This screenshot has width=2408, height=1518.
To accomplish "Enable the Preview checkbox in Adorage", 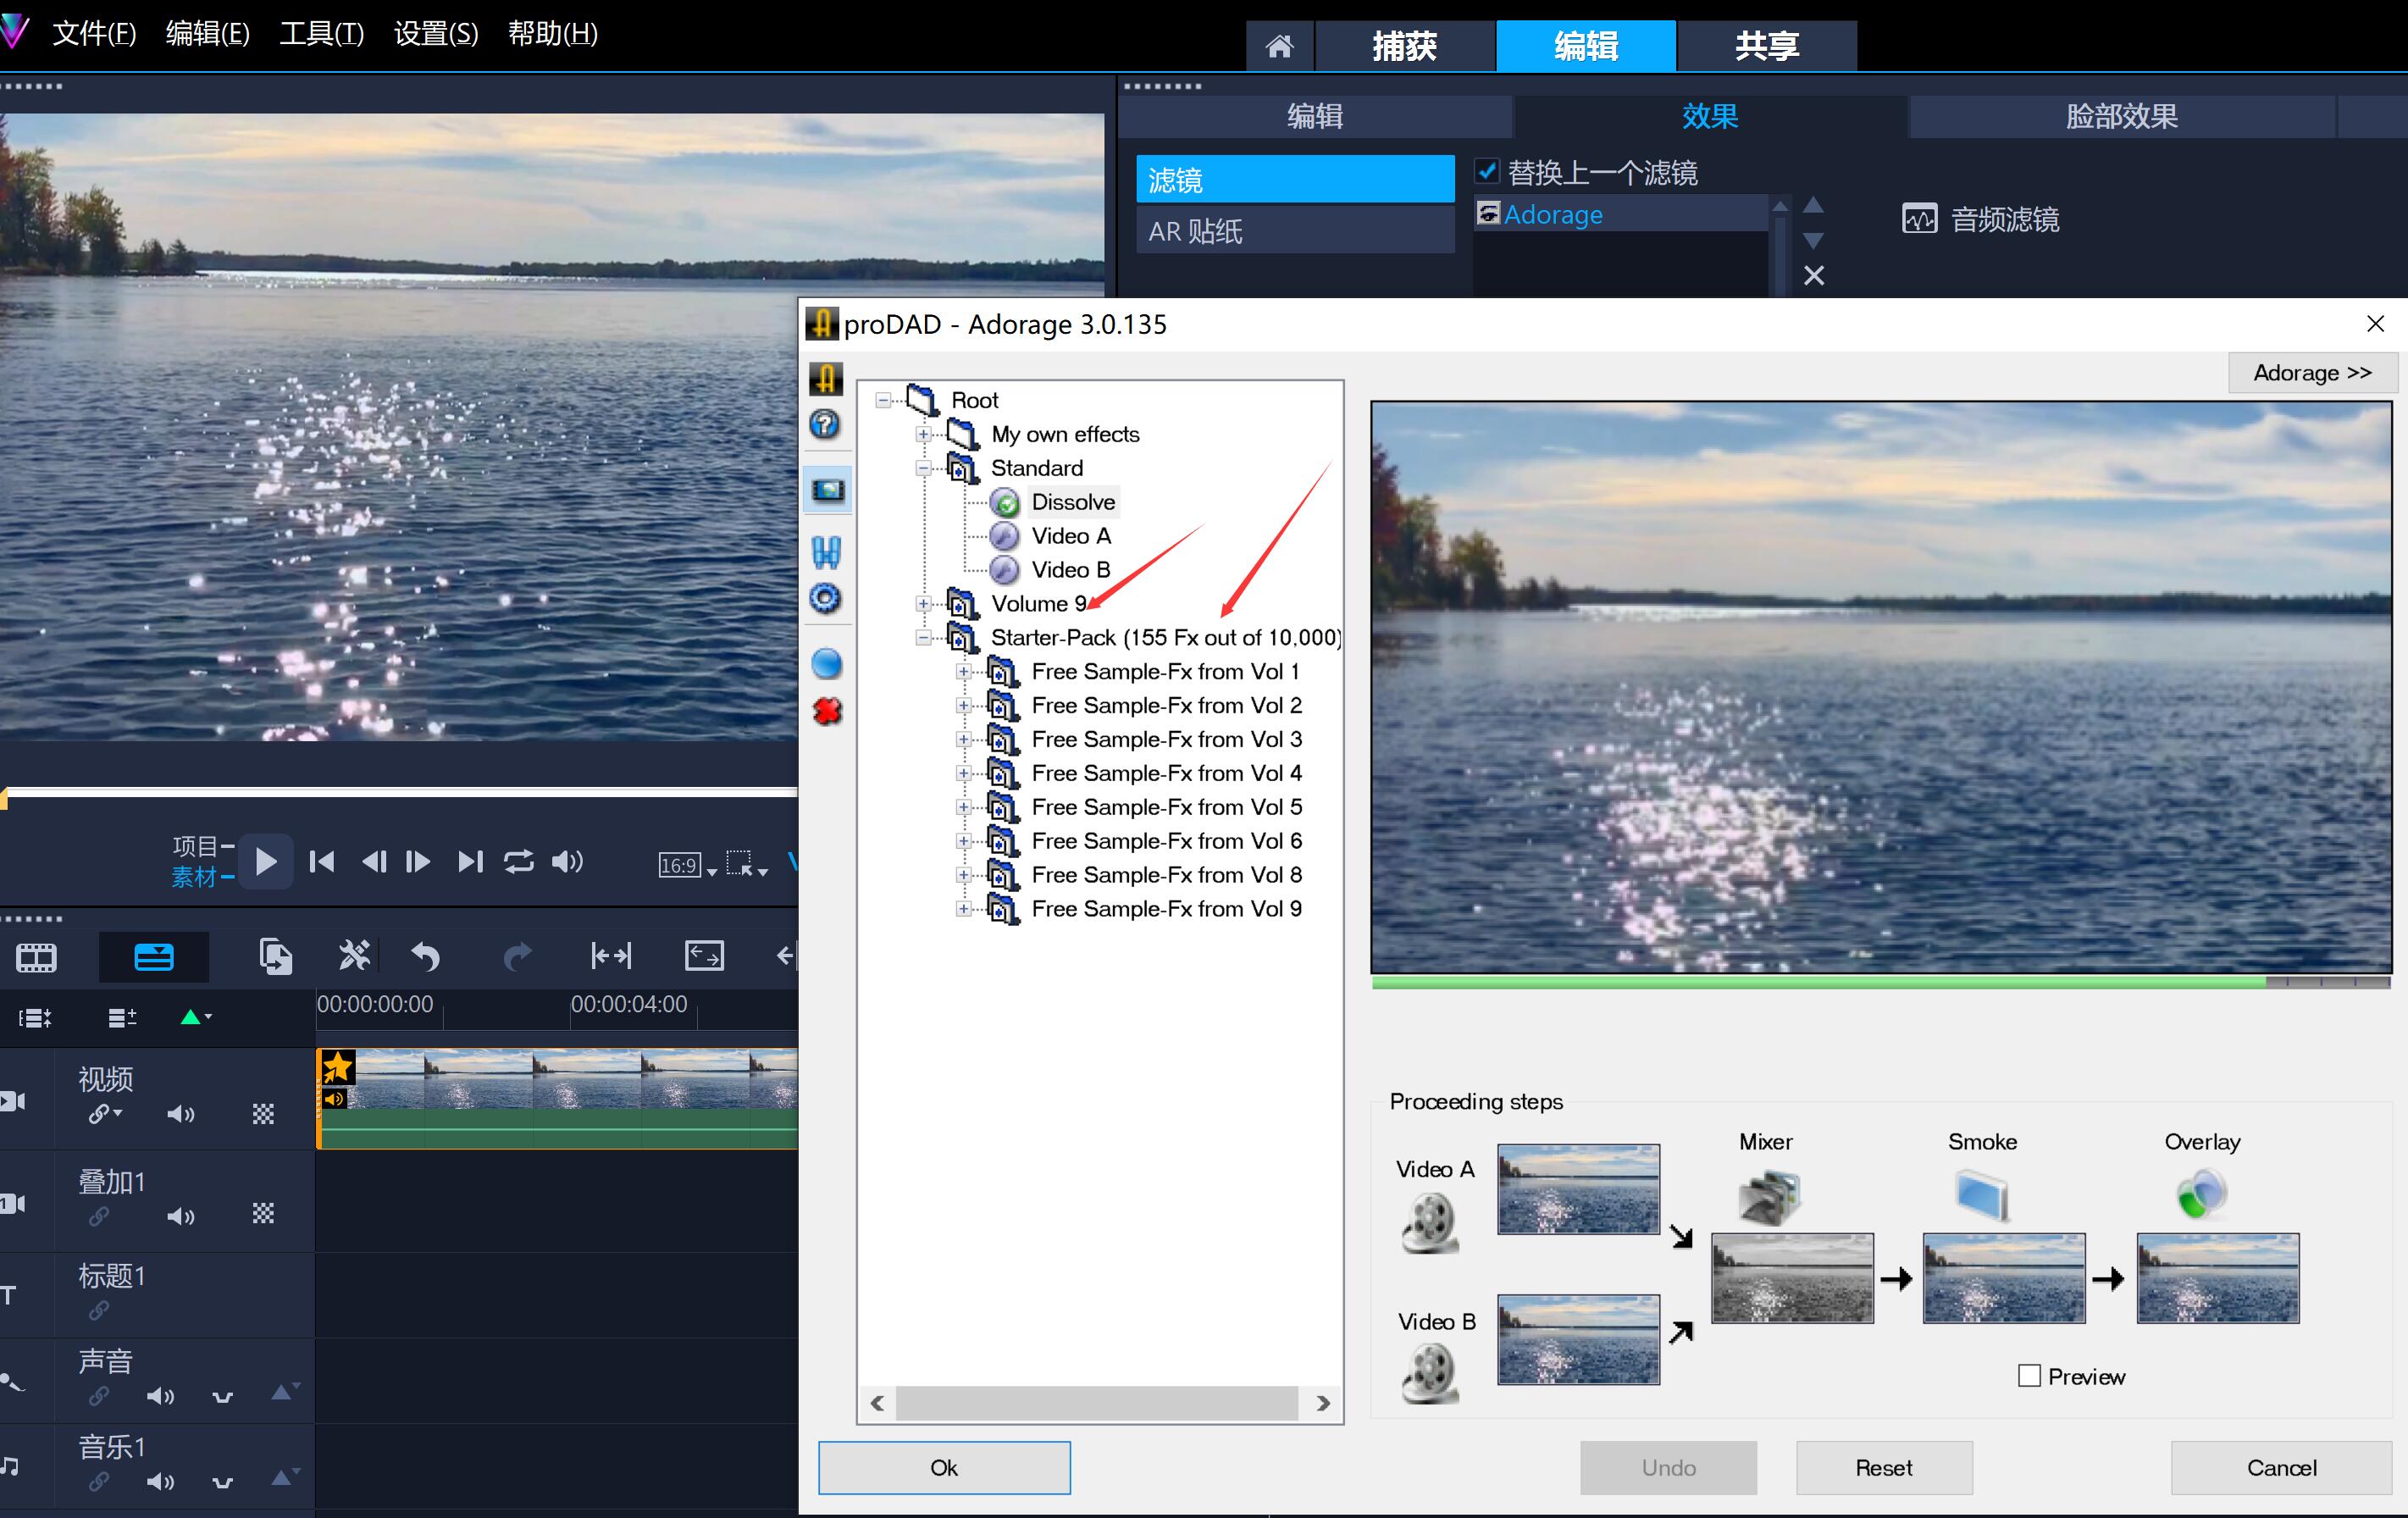I will 2029,1376.
